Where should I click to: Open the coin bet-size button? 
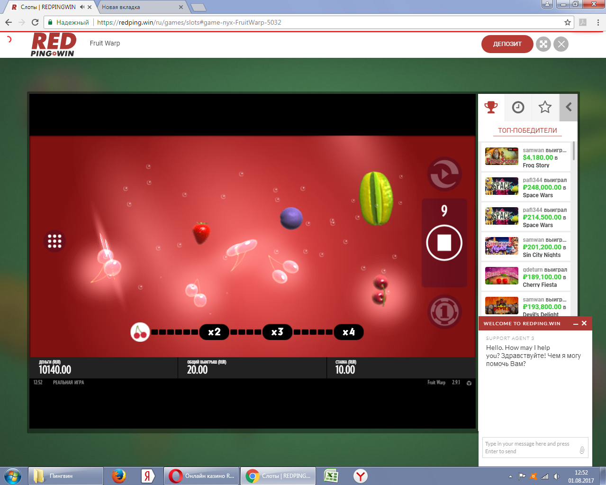tap(444, 311)
